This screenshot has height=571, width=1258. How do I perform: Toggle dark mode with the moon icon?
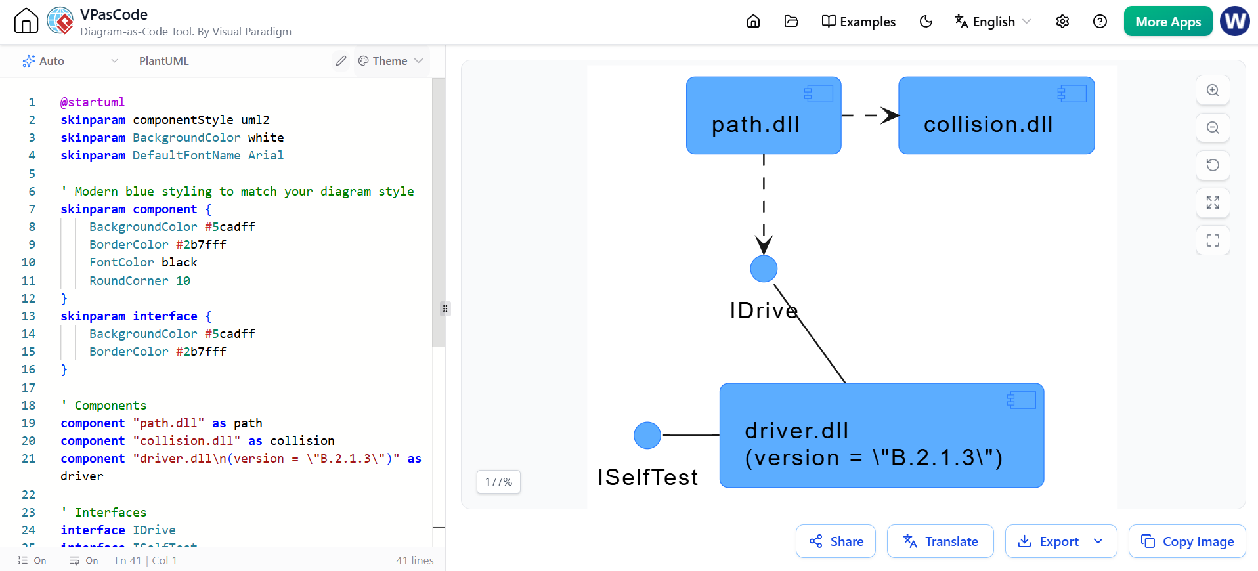point(926,22)
